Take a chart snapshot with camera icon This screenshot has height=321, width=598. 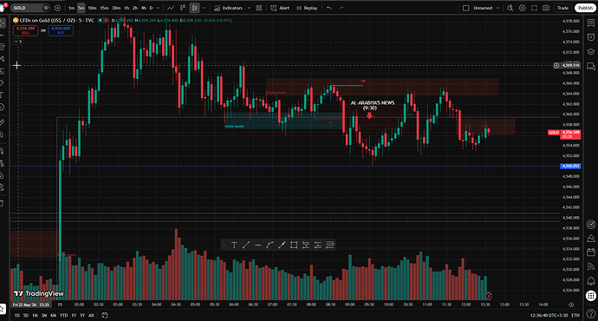click(x=546, y=8)
